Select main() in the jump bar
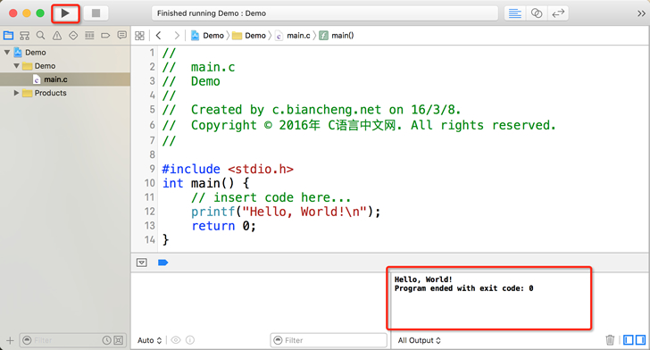This screenshot has height=350, width=650. [337, 36]
